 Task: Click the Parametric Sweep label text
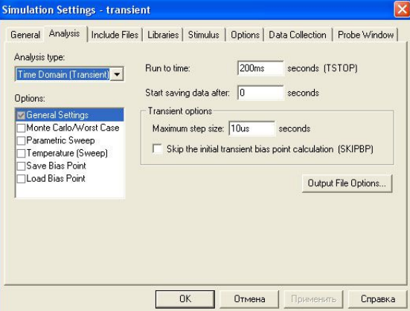coord(60,140)
